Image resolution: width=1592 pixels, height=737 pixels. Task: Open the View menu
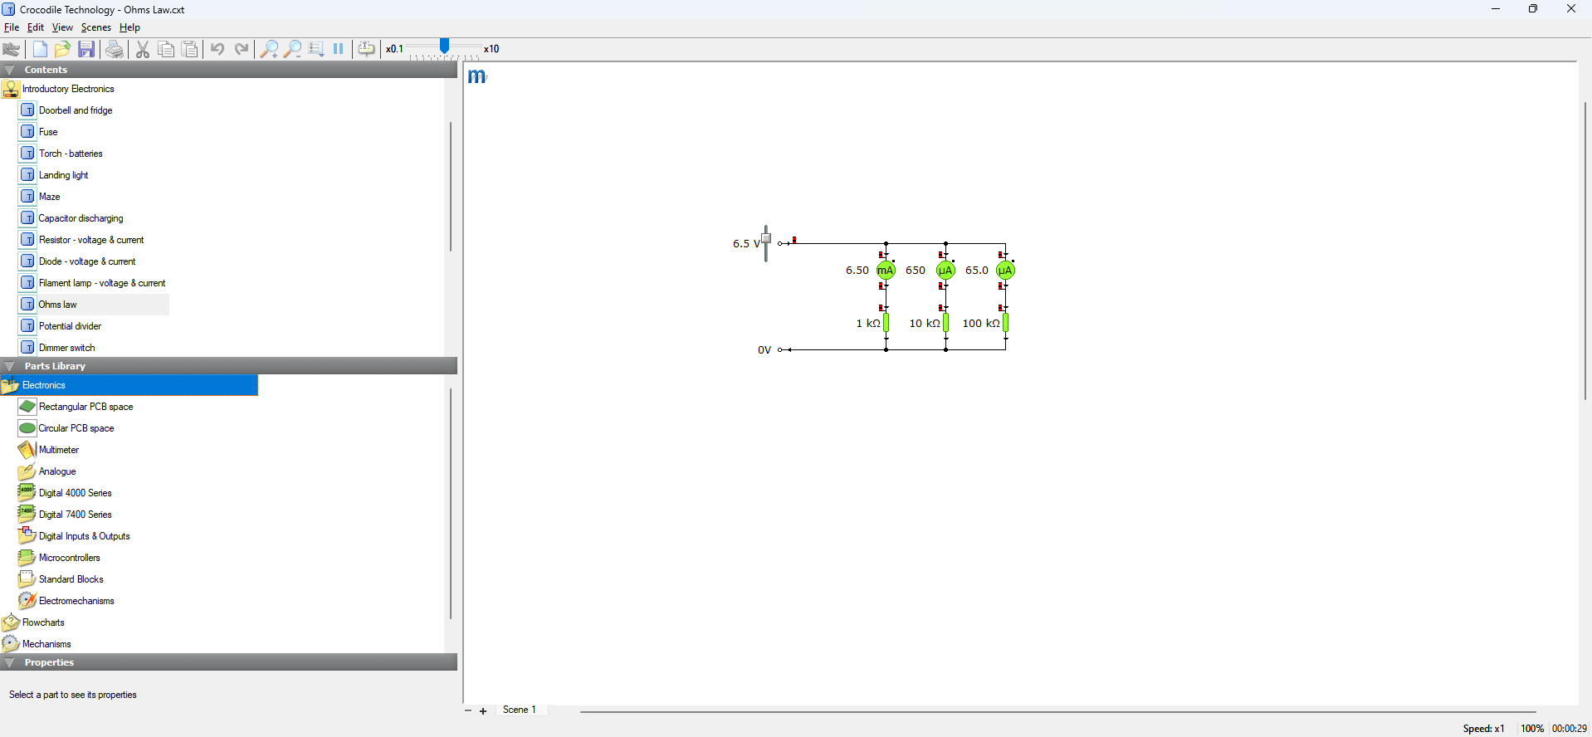click(62, 27)
